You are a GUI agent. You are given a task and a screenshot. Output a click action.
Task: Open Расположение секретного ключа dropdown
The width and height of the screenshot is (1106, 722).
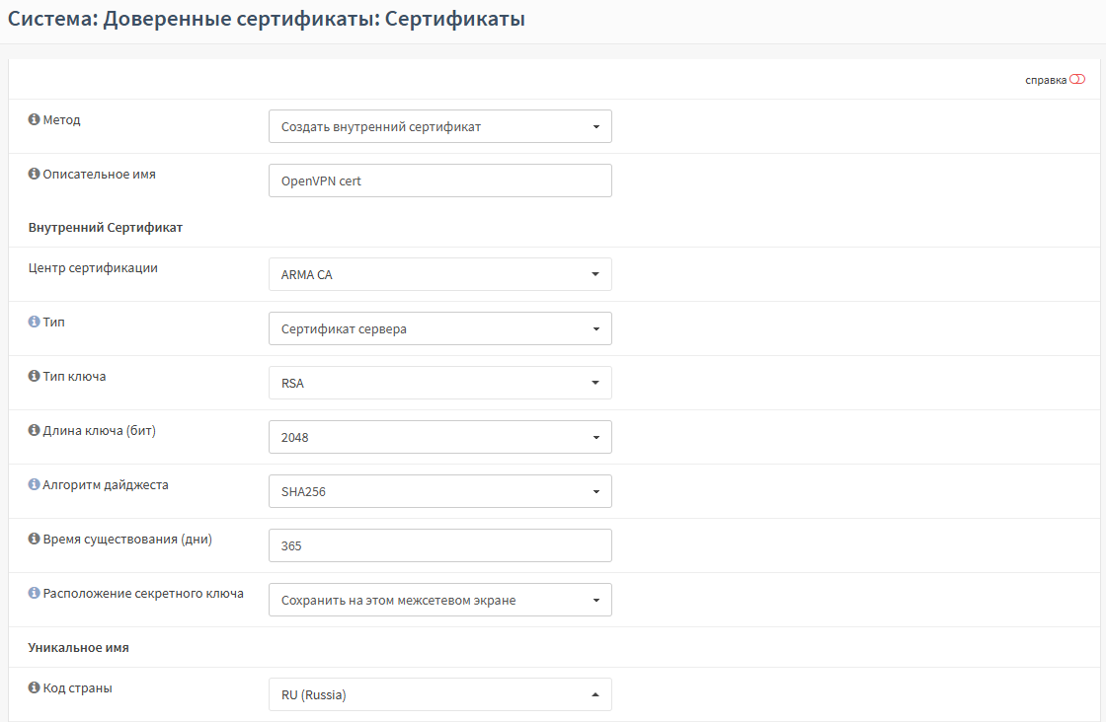pyautogui.click(x=439, y=600)
